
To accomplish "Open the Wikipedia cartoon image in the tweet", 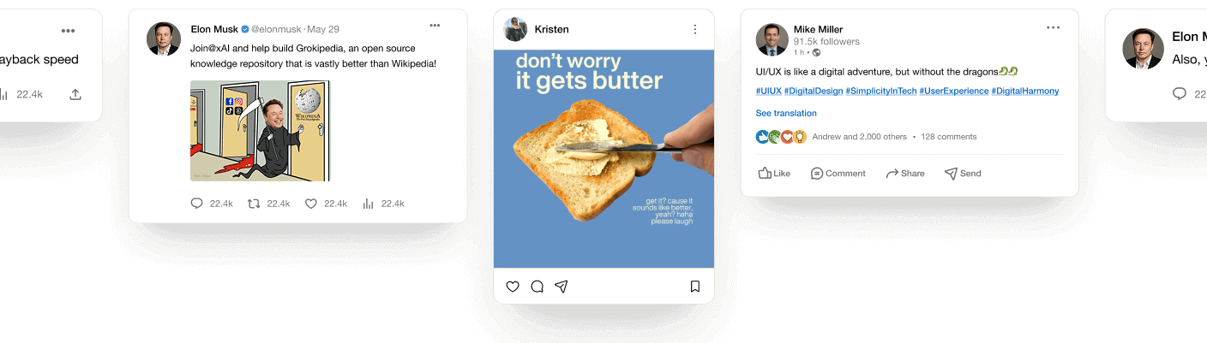I will 260,131.
